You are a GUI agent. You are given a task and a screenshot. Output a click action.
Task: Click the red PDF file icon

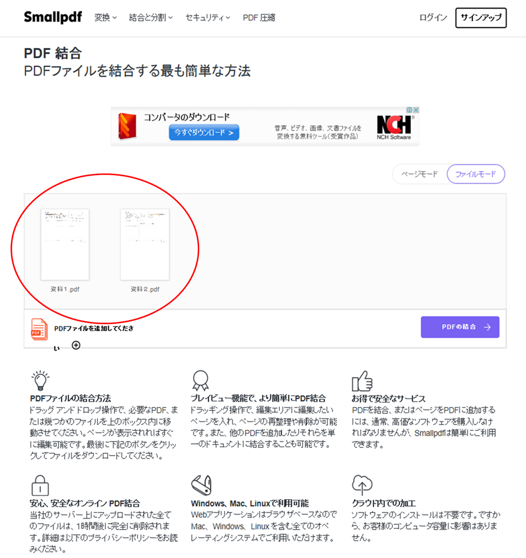pos(39,329)
